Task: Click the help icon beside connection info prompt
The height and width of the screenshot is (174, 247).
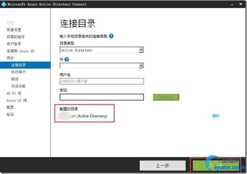Action: click(x=111, y=36)
